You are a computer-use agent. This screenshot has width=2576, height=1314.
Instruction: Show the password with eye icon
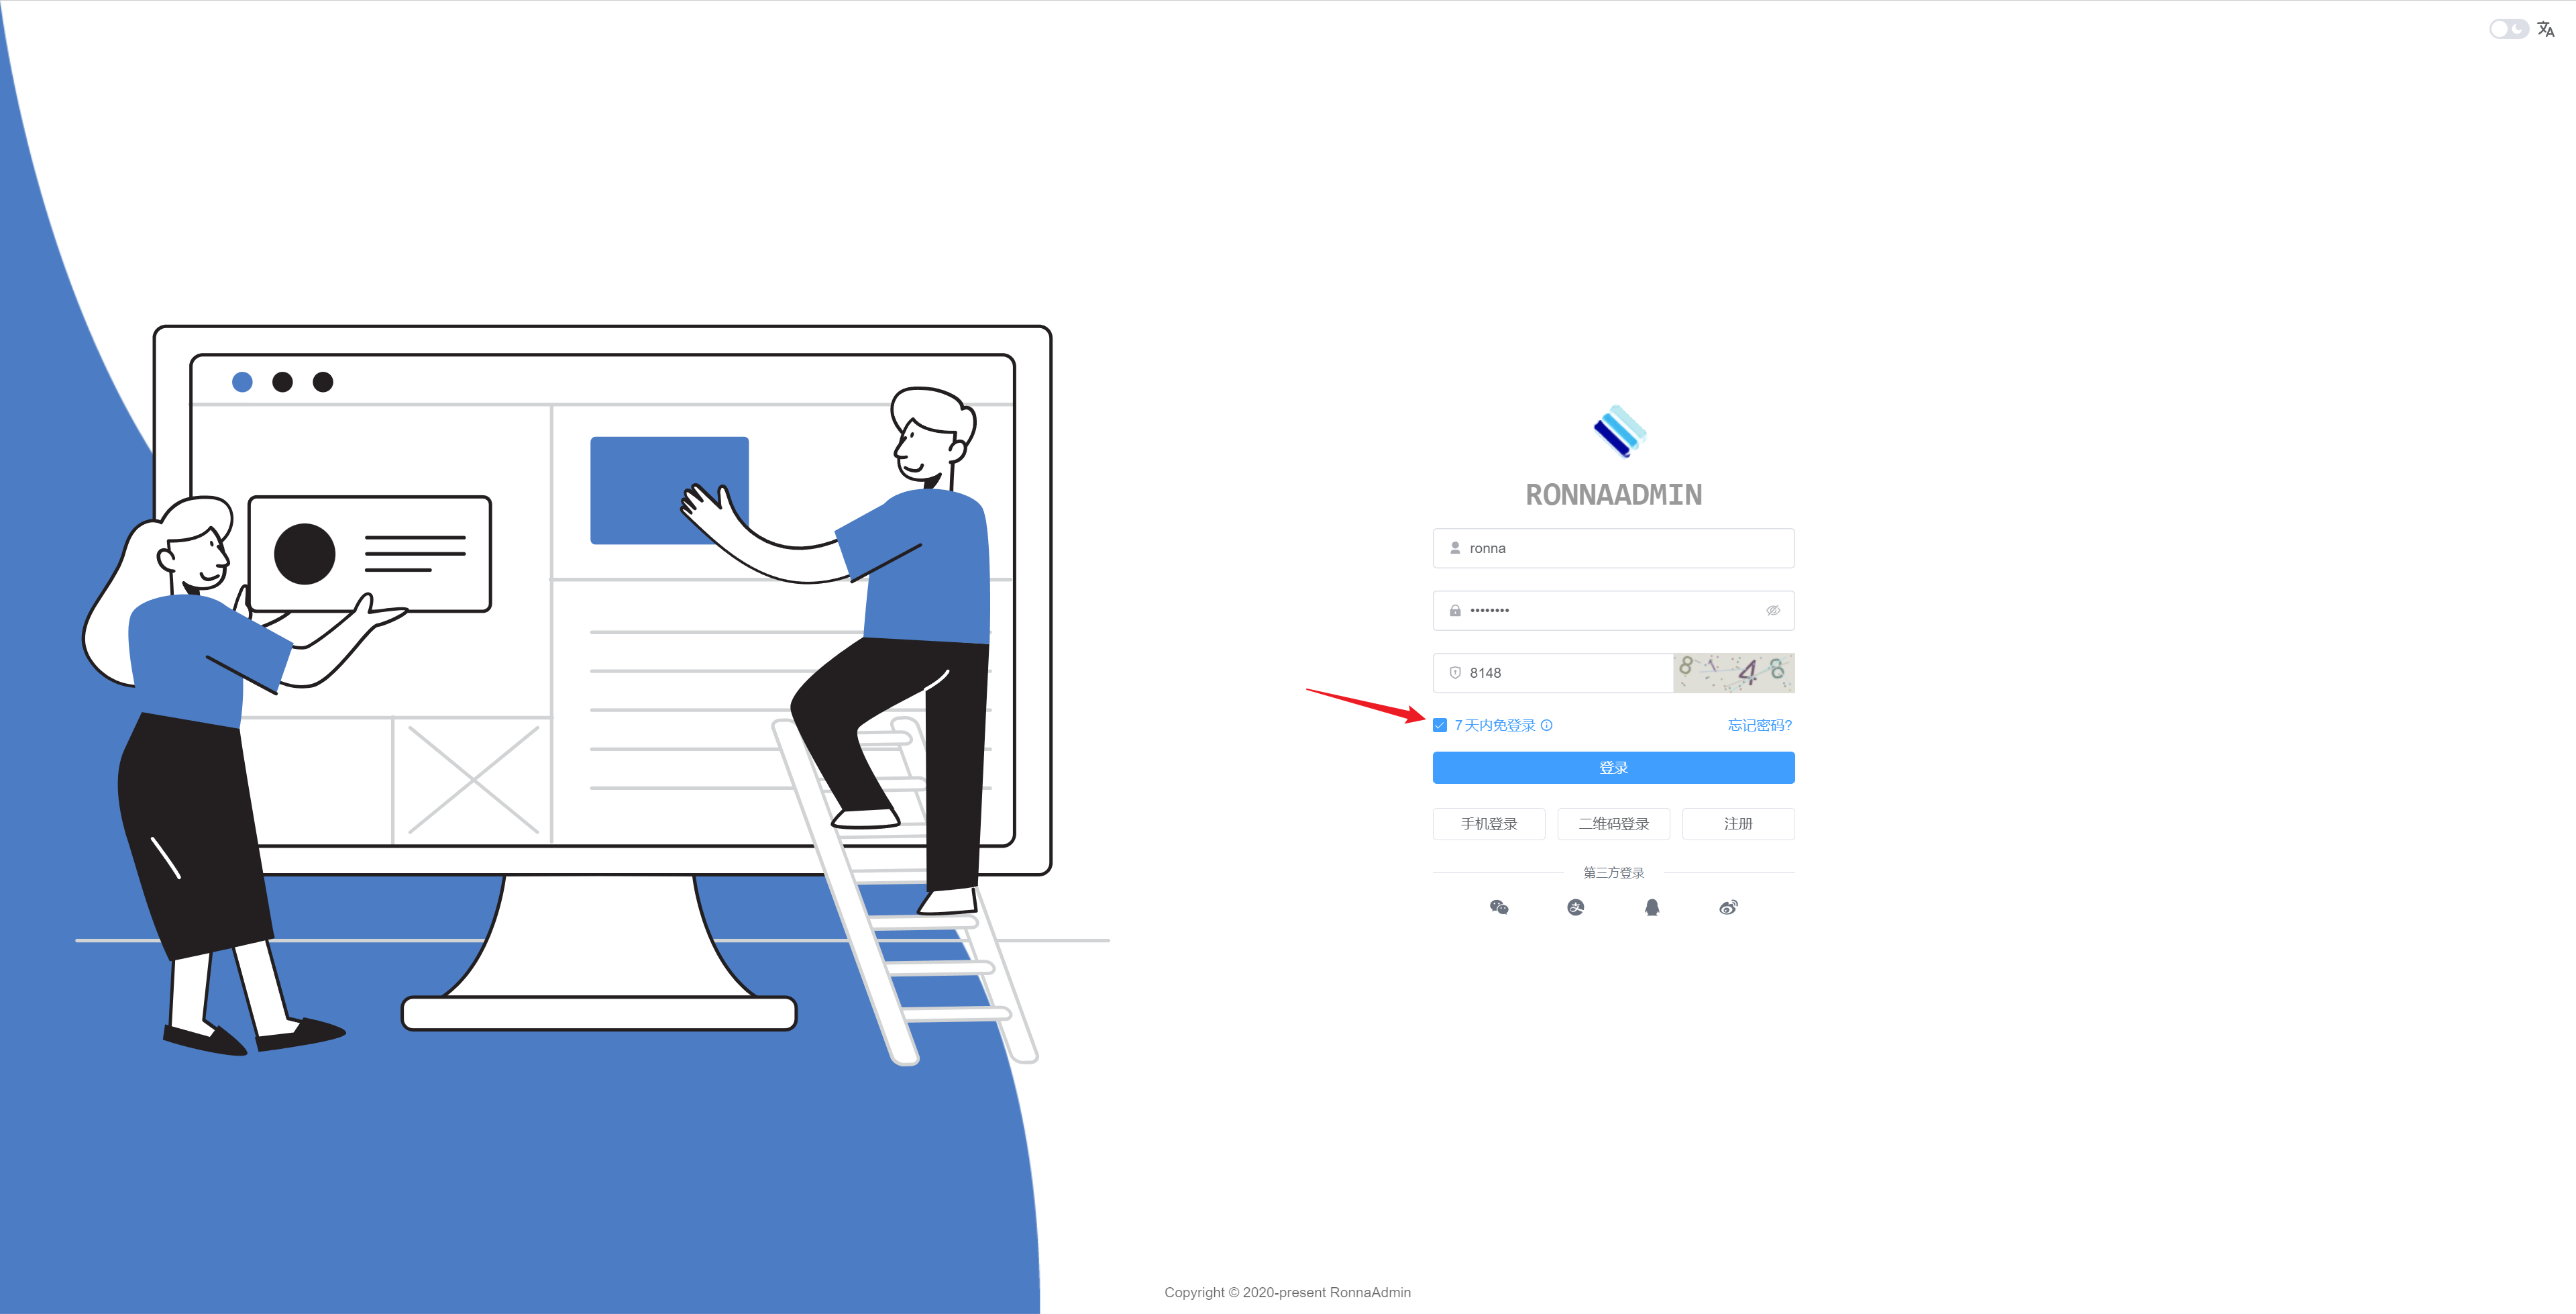tap(1773, 611)
